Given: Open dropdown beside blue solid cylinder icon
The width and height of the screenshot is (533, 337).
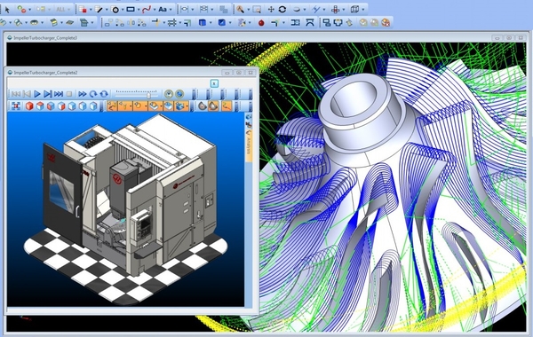Looking at the screenshot, I should 211,23.
